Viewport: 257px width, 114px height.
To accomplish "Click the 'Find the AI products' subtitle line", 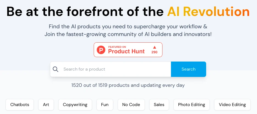I will click(x=128, y=27).
